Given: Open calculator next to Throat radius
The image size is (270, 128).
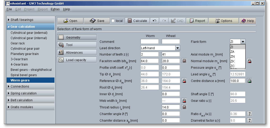Looking at the screenshot, I should [184, 107].
